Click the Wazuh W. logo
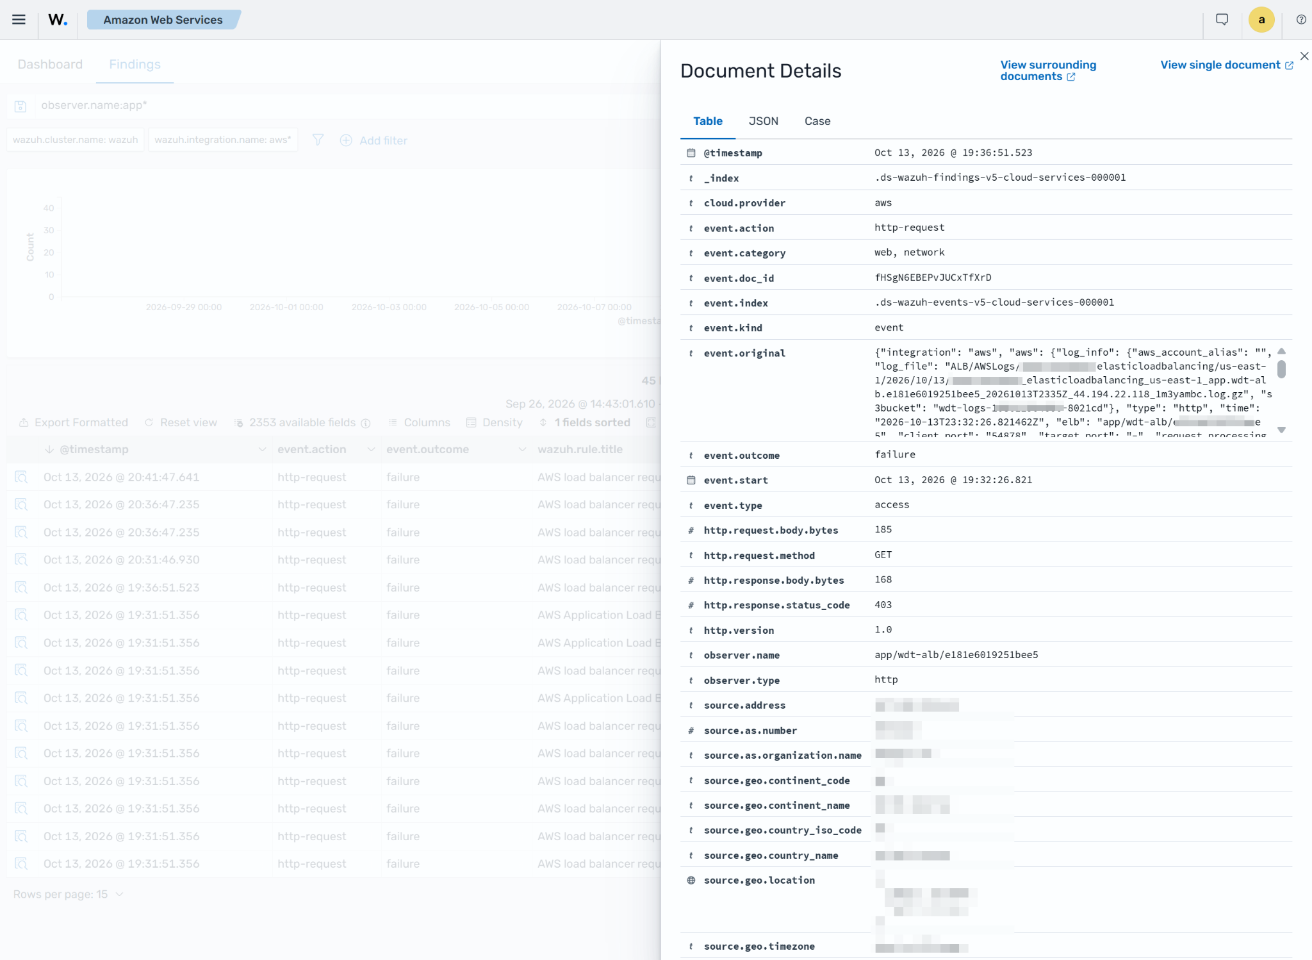Screen dimensions: 1312x960 [x=58, y=19]
